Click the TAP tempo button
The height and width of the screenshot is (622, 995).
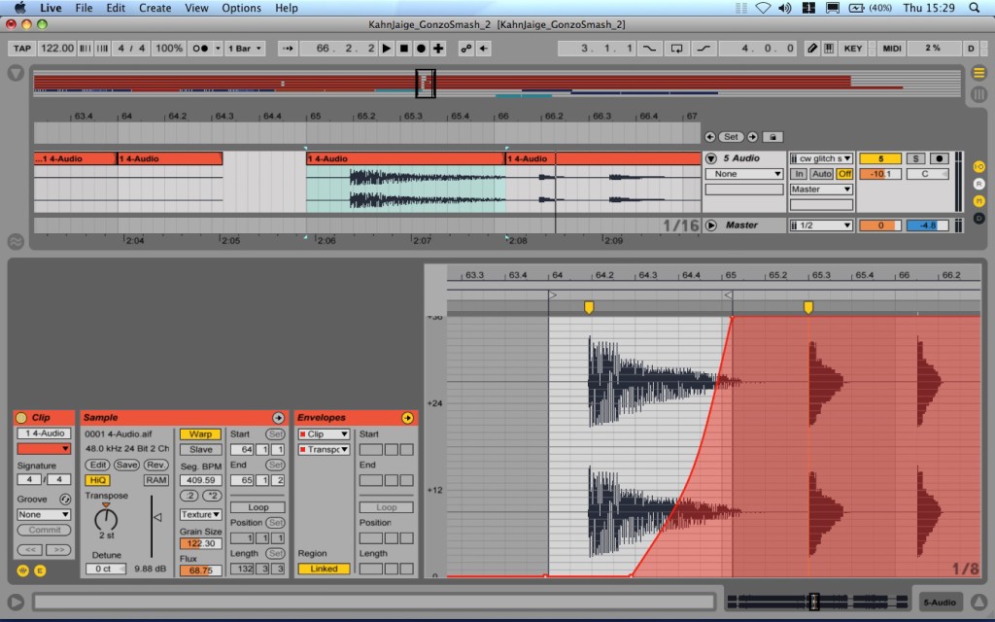21,48
